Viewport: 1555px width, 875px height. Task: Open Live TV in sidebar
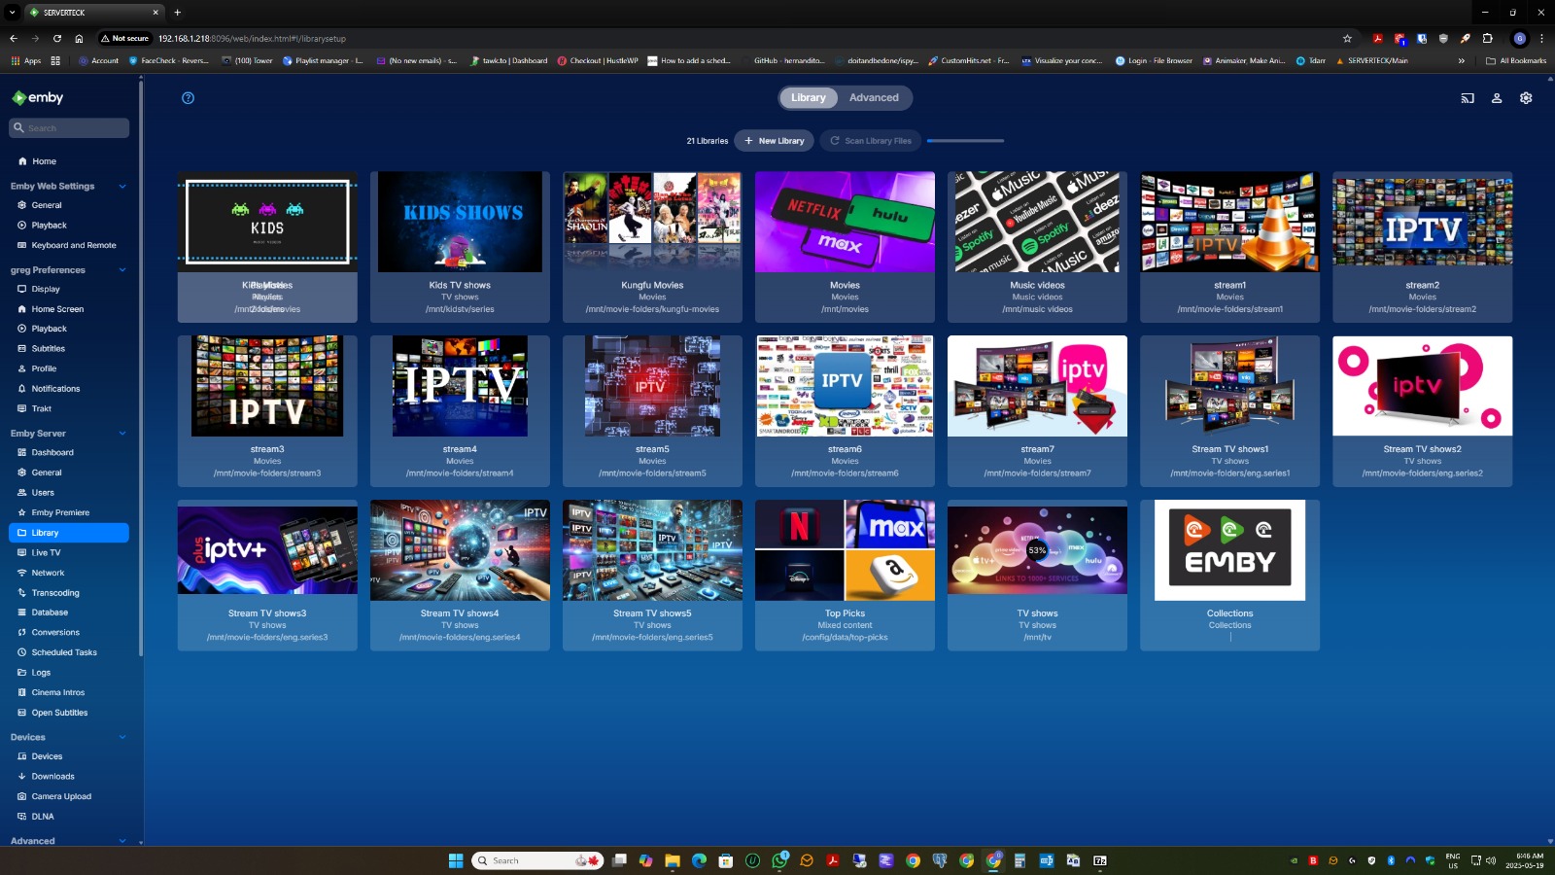(x=69, y=552)
